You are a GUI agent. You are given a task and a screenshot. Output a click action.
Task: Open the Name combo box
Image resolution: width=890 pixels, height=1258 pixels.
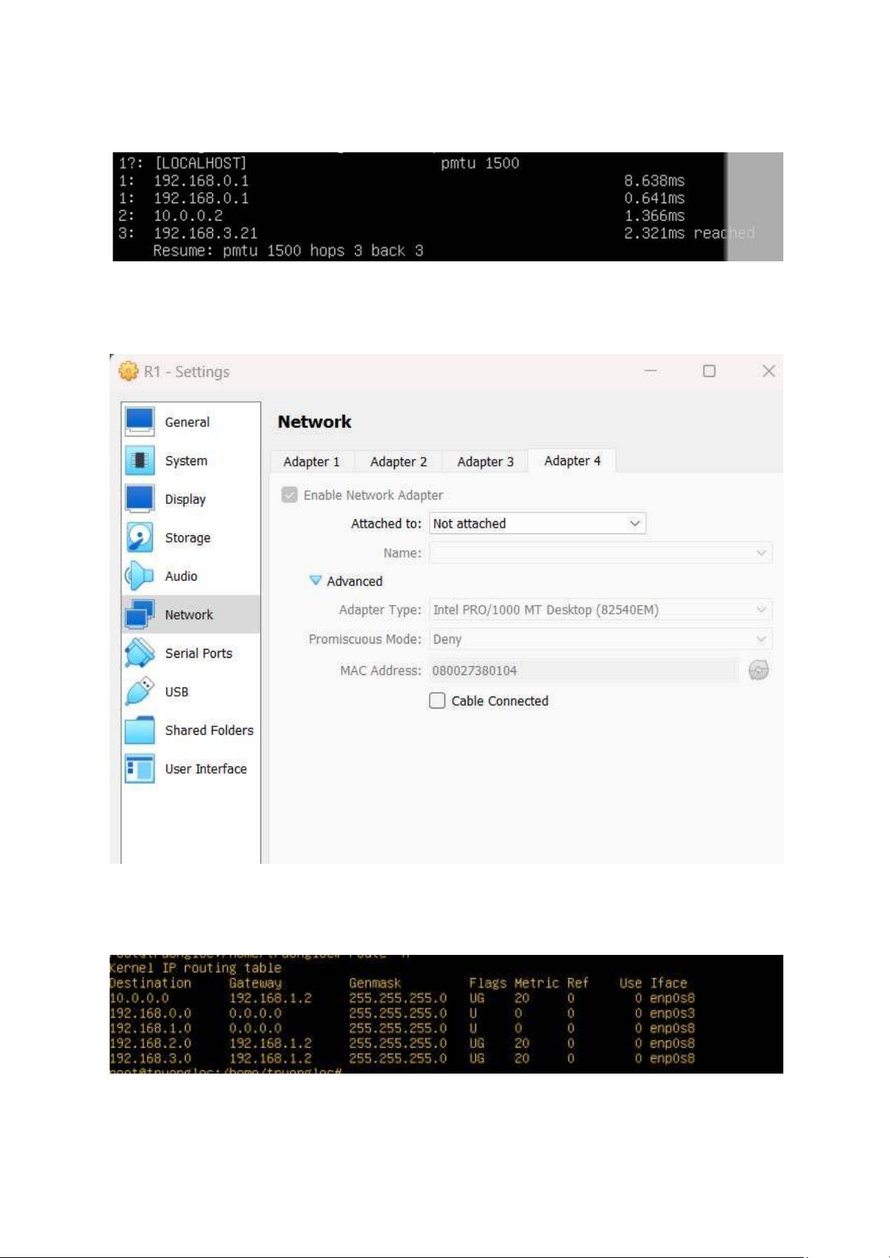pyautogui.click(x=600, y=553)
